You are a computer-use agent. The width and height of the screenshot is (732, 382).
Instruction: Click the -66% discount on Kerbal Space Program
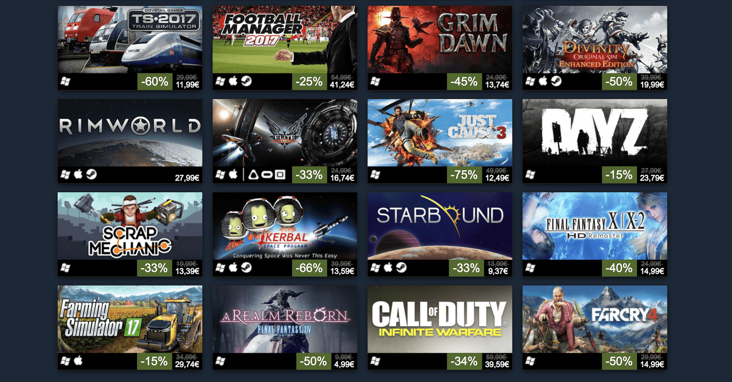coord(309,268)
